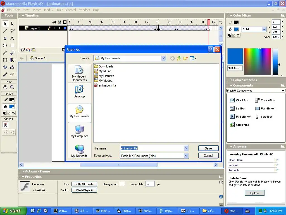
Task: Toggle show all layers as outlines
Action: tap(65, 22)
